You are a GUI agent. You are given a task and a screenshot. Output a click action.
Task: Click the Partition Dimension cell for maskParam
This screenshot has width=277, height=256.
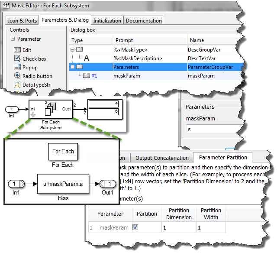point(178,227)
